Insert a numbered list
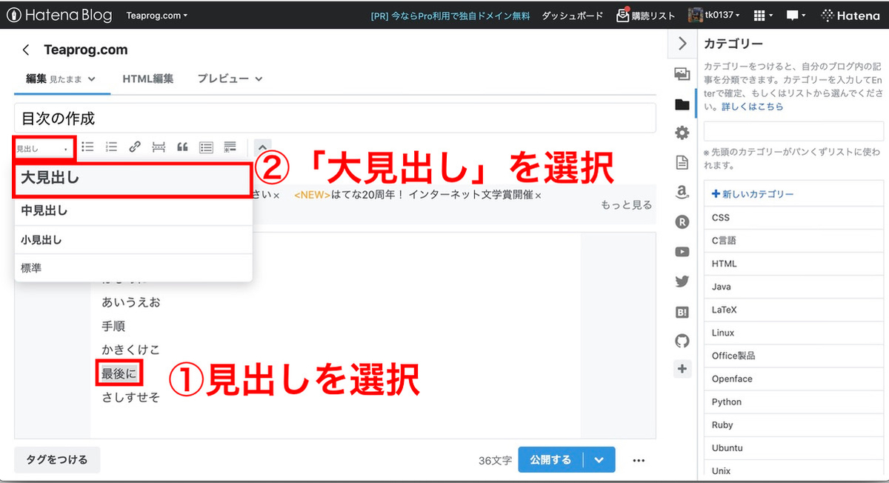Viewport: 889px width, 483px height. click(112, 147)
